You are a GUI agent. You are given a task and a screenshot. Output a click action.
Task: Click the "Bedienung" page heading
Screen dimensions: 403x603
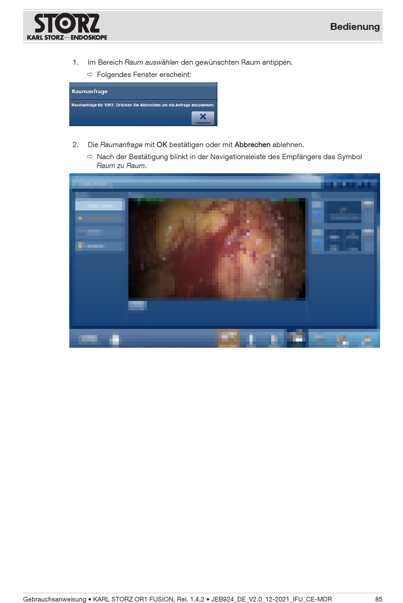coord(355,26)
